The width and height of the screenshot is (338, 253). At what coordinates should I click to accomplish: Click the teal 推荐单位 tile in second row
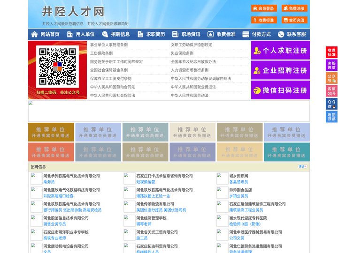pos(287,152)
